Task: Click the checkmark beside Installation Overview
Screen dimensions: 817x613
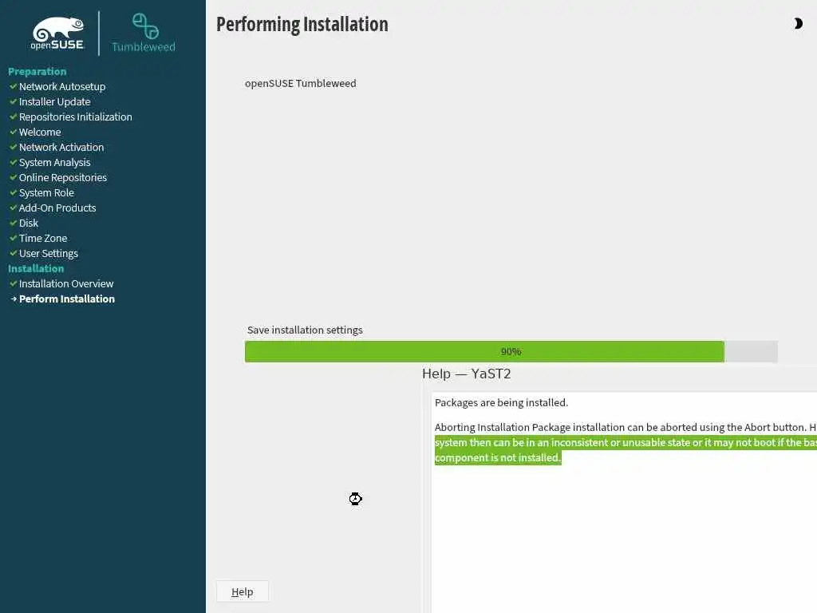Action: click(x=14, y=283)
